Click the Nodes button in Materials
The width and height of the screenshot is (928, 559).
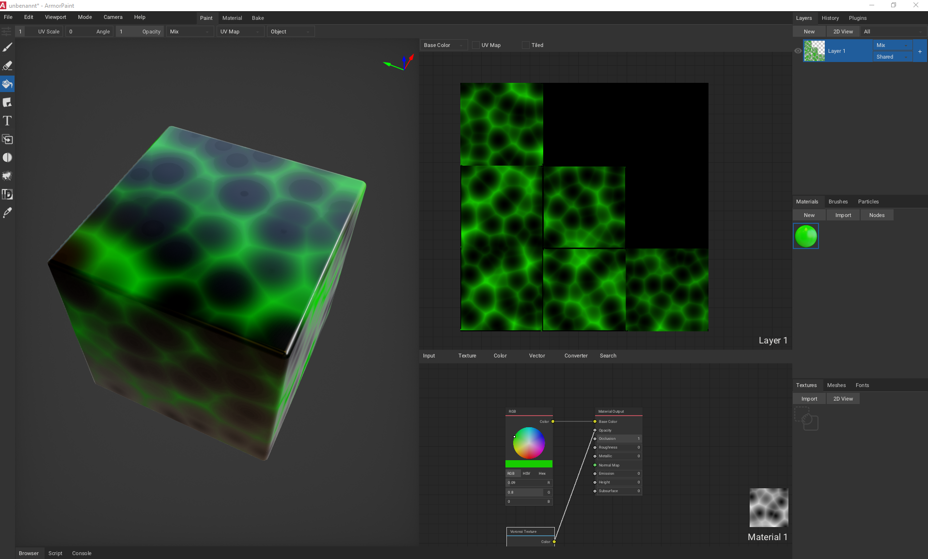(877, 215)
